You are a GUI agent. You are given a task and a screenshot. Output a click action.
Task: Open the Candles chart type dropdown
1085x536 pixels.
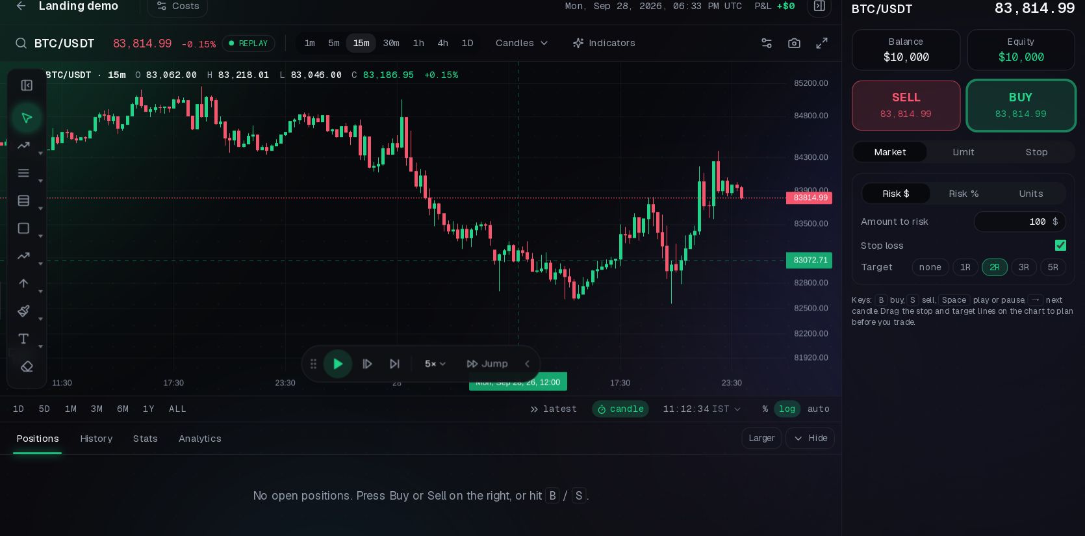tap(522, 43)
